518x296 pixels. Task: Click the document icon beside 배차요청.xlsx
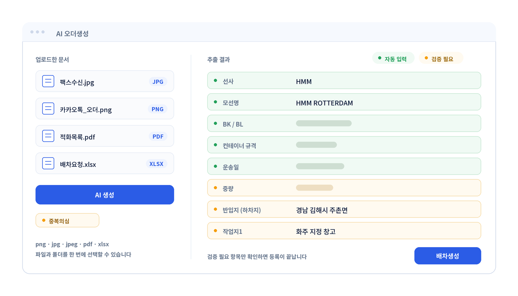pos(48,163)
